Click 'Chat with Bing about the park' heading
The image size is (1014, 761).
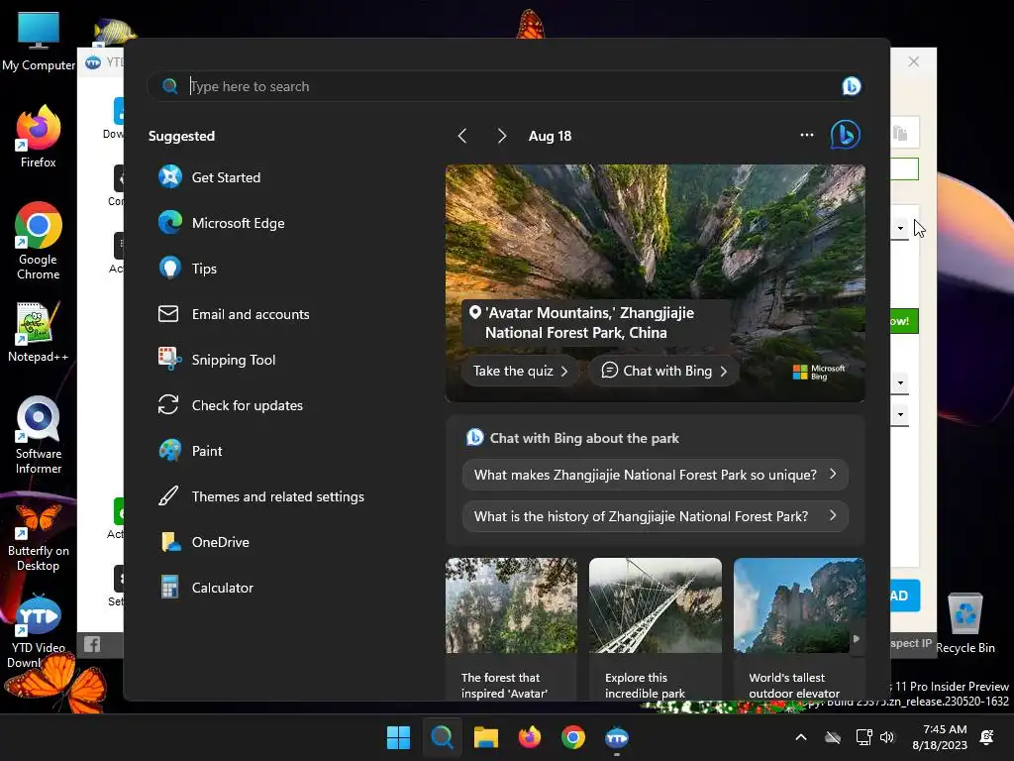(x=584, y=438)
